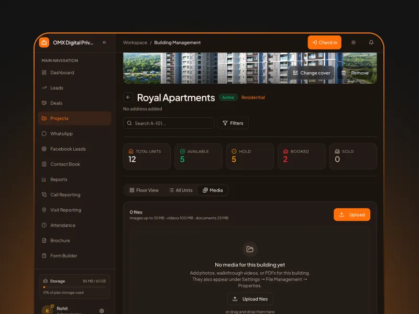Image resolution: width=419 pixels, height=314 pixels.
Task: Click the empty folder icon
Action: (x=250, y=249)
